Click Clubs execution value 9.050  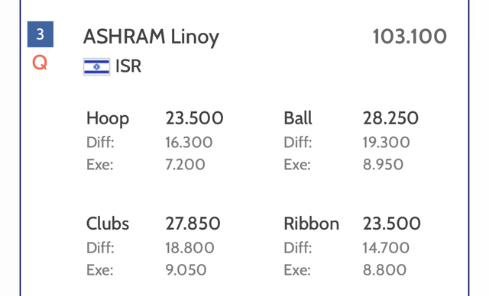pos(186,270)
